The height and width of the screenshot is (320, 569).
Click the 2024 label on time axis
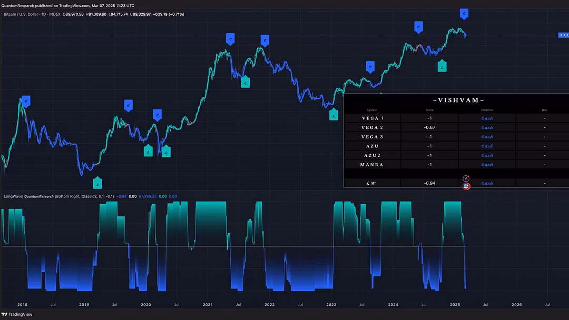click(x=393, y=305)
